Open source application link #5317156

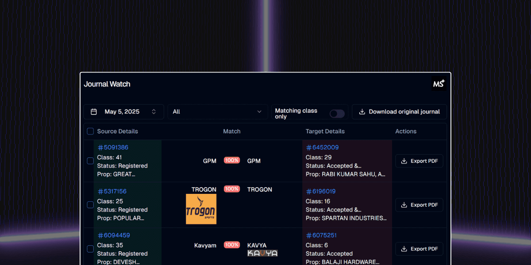click(x=112, y=191)
